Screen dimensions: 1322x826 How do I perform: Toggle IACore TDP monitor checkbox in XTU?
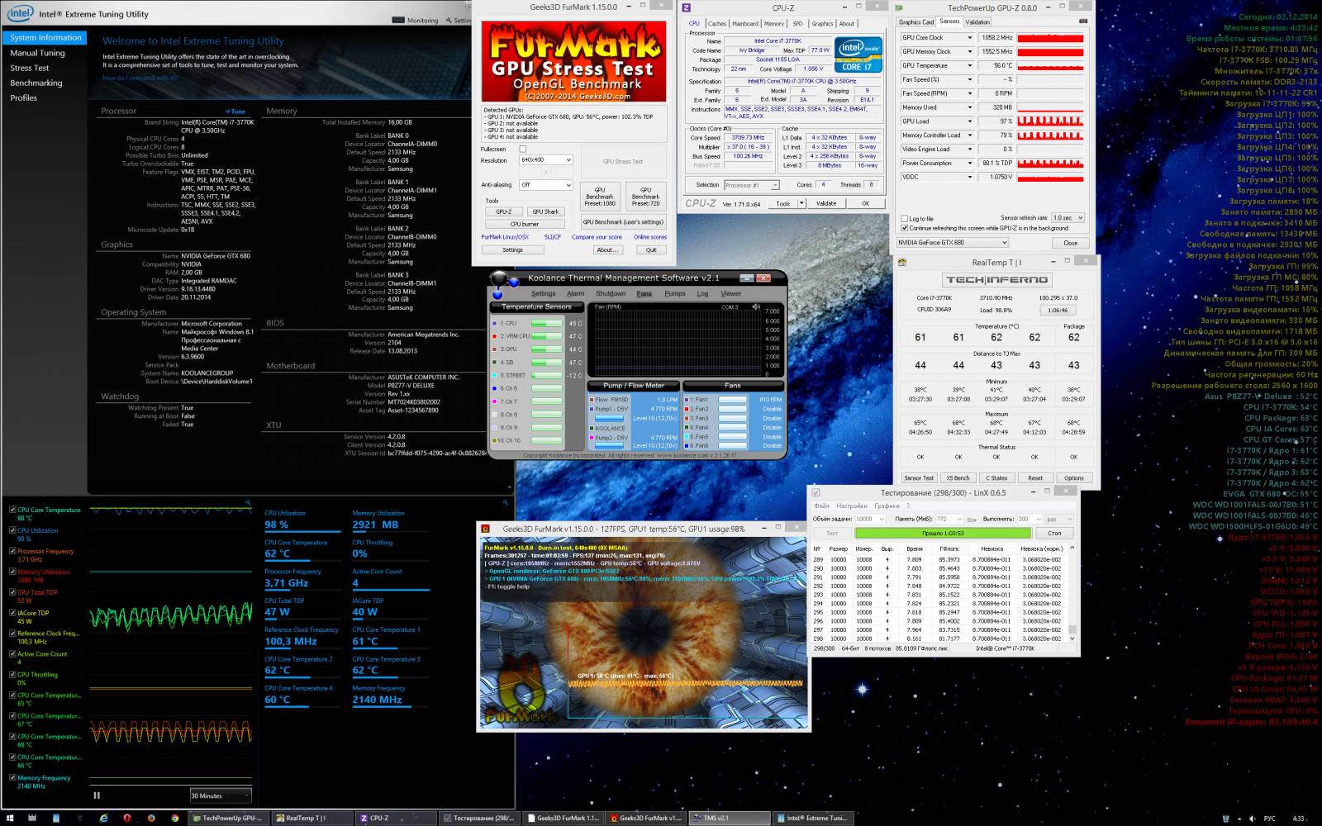click(12, 613)
